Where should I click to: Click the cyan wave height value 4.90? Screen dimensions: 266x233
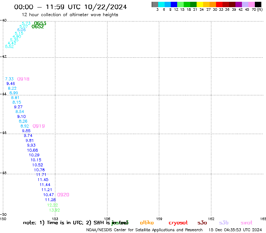point(17,36)
